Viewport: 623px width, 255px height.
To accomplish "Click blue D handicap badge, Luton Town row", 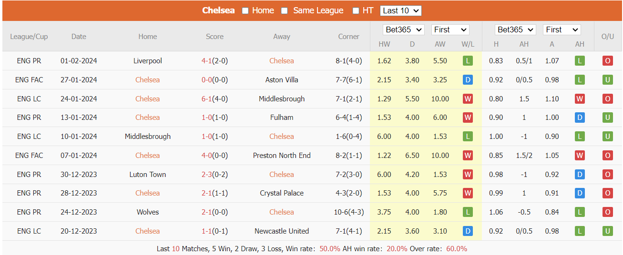I will [x=580, y=175].
